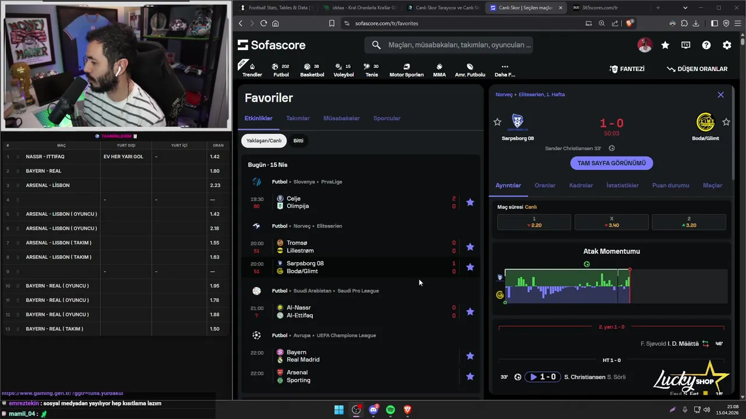
Task: Unfavorite the Bayern vs Real Madrid match
Action: [470, 356]
